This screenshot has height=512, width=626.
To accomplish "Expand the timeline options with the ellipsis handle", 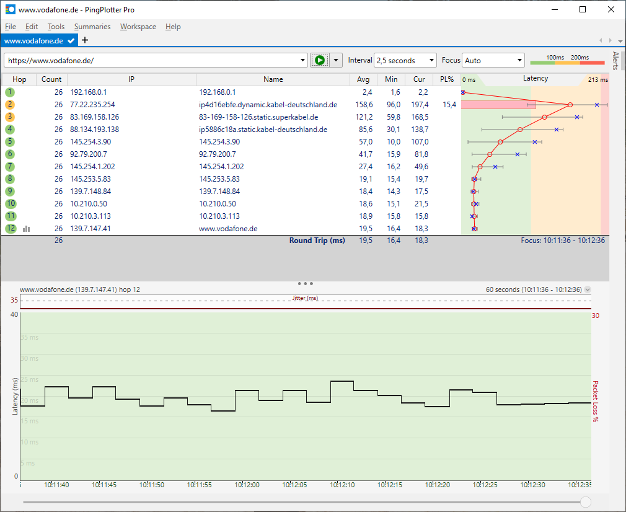I will click(306, 283).
